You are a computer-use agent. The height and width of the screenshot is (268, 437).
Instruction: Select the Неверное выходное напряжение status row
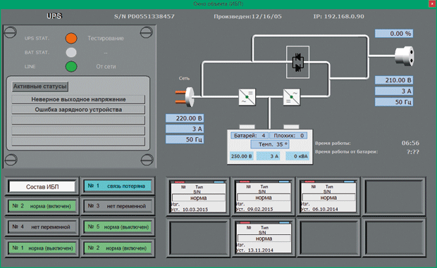(78, 99)
